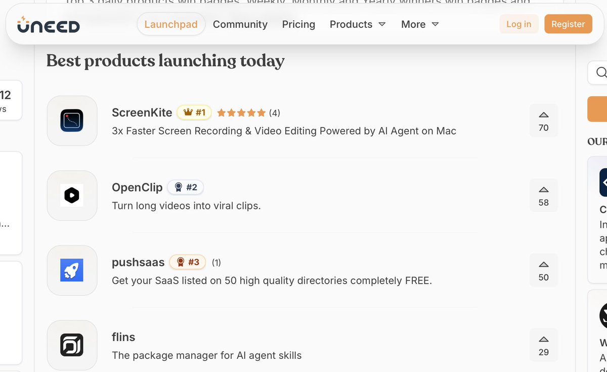Click the (4) review count on ScreenKite
607x372 pixels.
click(x=275, y=113)
